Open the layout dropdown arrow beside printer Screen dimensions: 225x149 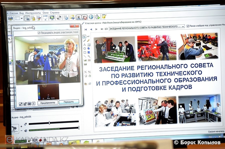coord(21,18)
